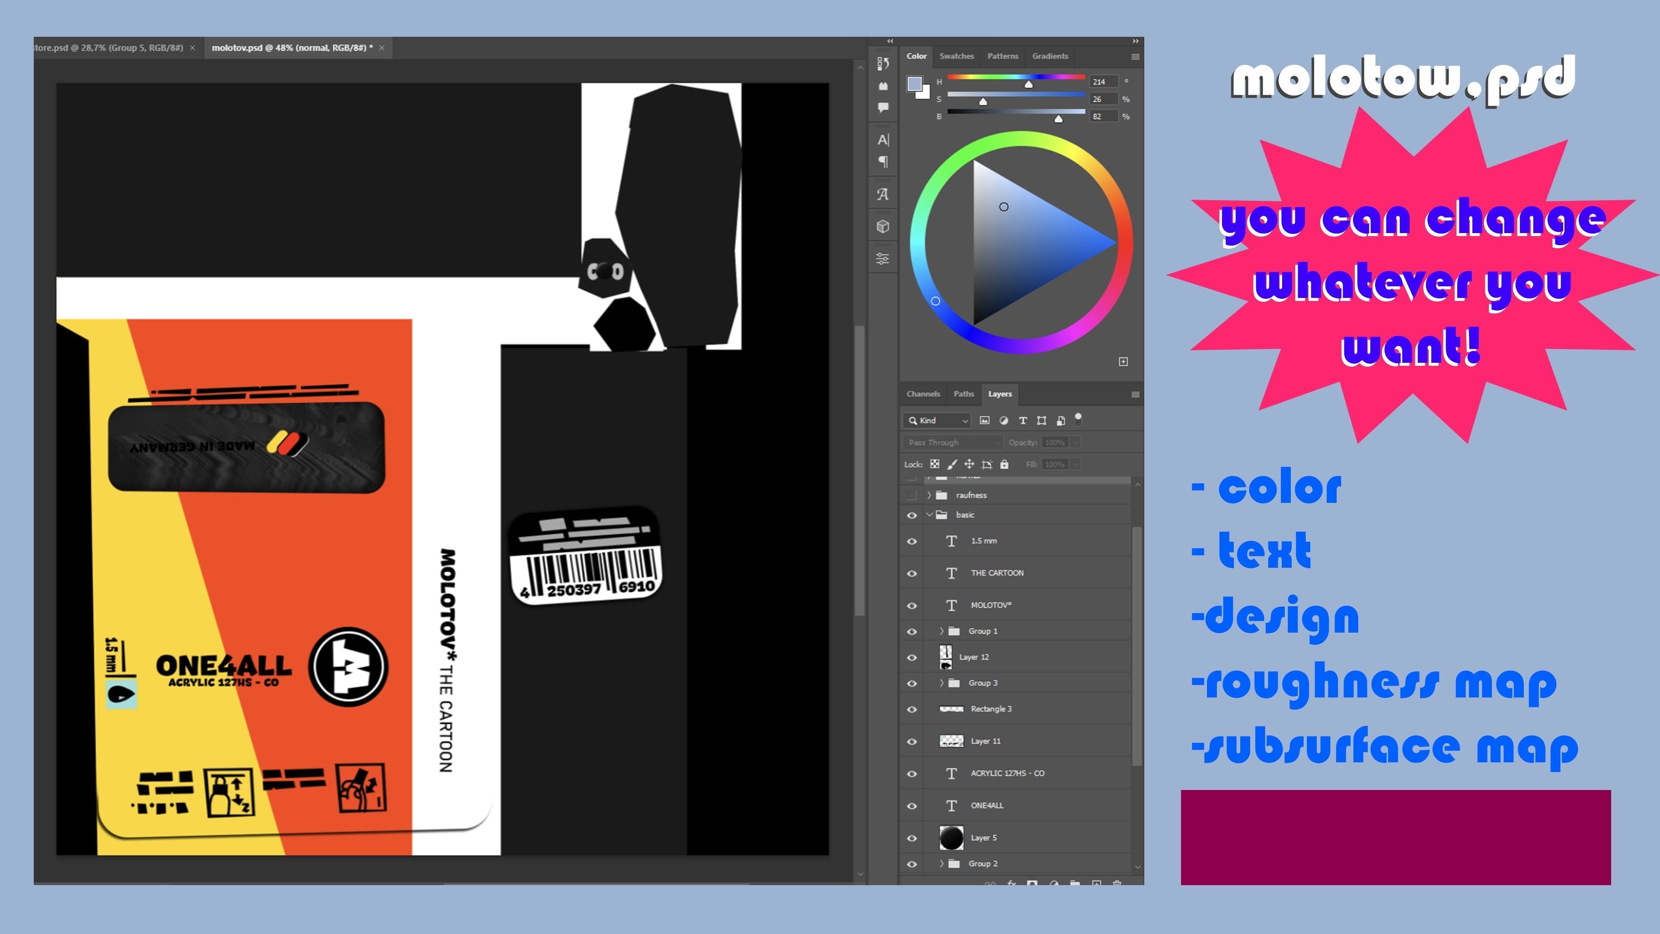Lock artboard nesting icon
1660x934 pixels.
[986, 464]
